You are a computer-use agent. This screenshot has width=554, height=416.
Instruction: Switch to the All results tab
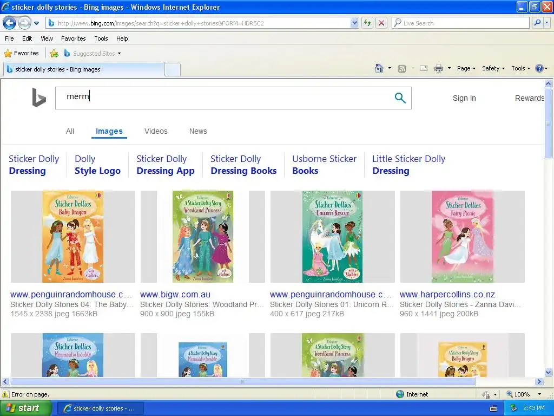(70, 131)
